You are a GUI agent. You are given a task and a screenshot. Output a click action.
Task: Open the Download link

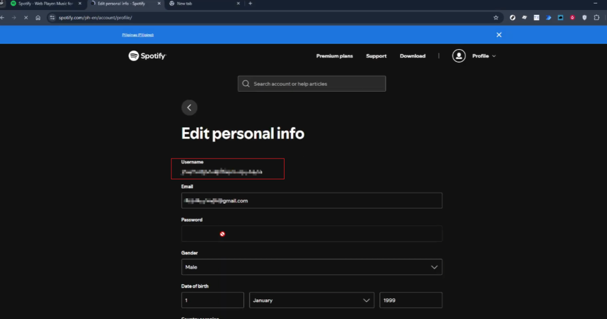[413, 56]
